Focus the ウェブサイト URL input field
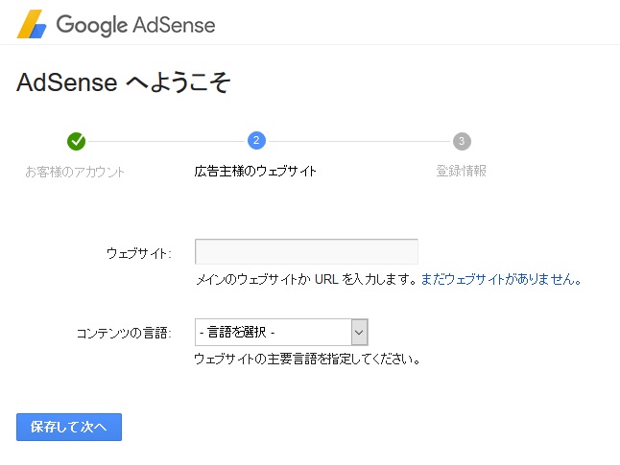This screenshot has width=620, height=465. pyautogui.click(x=306, y=251)
